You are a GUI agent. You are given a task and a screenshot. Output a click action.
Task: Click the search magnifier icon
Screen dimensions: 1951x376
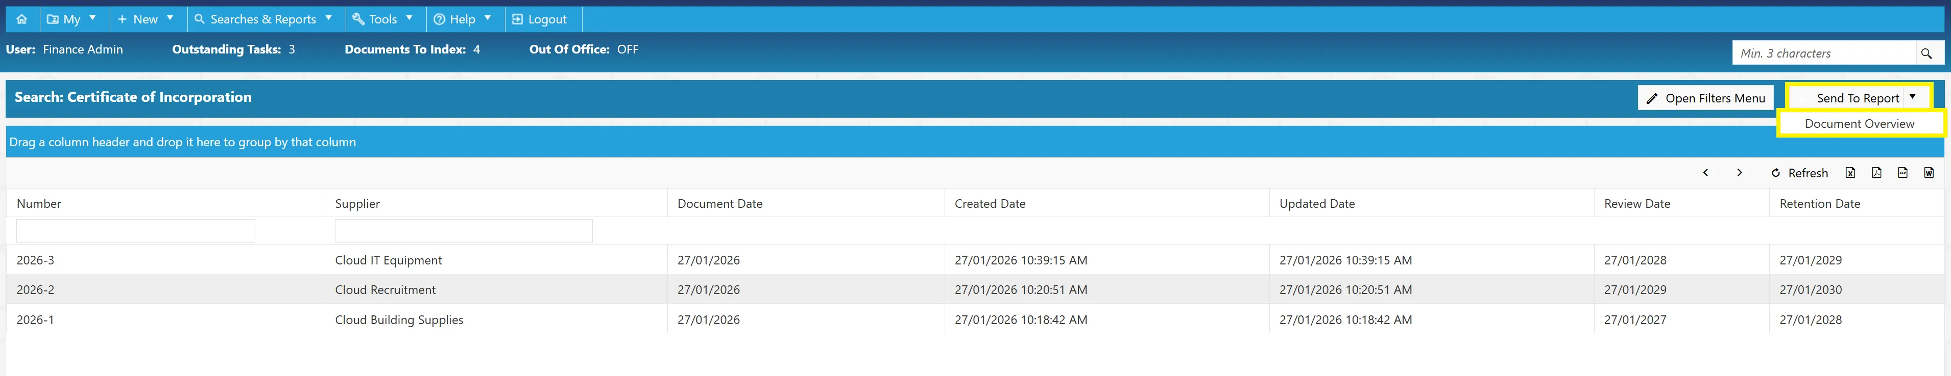(1927, 53)
